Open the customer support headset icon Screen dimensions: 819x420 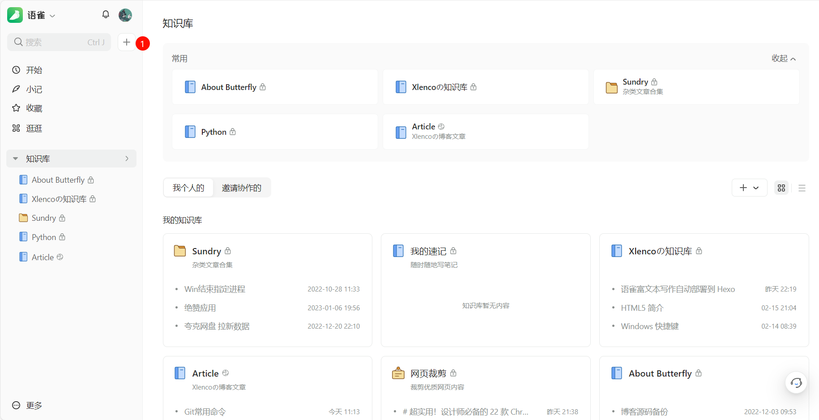796,383
